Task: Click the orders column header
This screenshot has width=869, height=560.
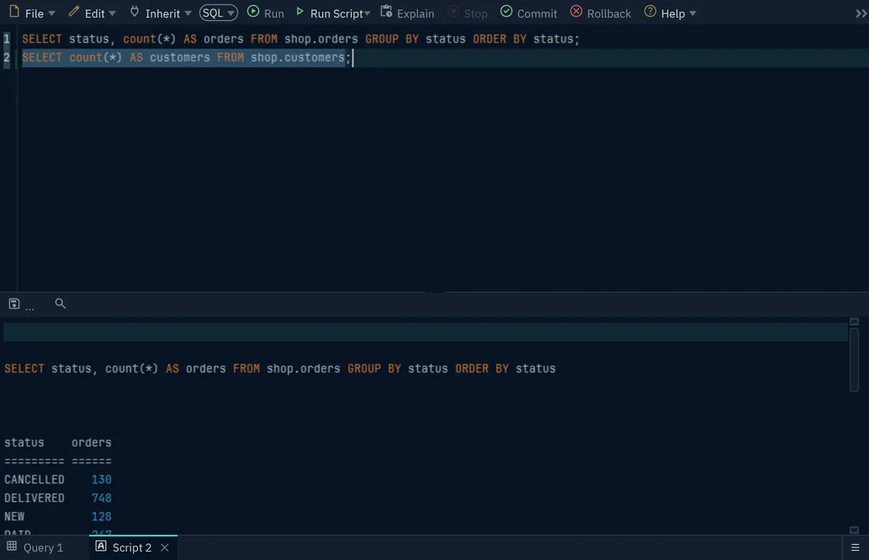Action: pos(92,442)
